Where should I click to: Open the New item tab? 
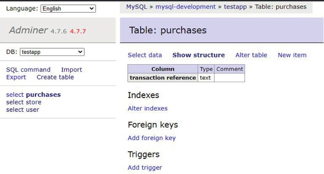point(292,55)
